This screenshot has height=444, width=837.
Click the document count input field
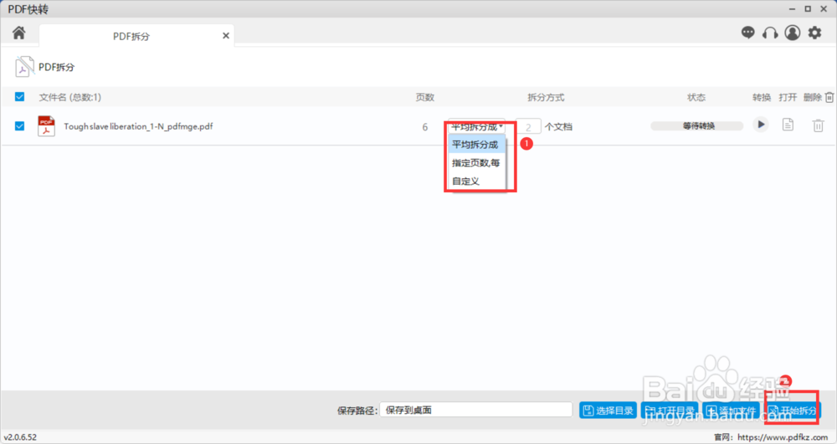(x=528, y=127)
